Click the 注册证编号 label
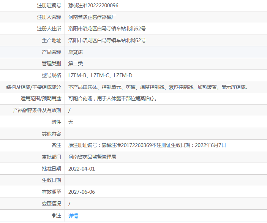Viewport: 267px width, 223px height. (49, 5)
